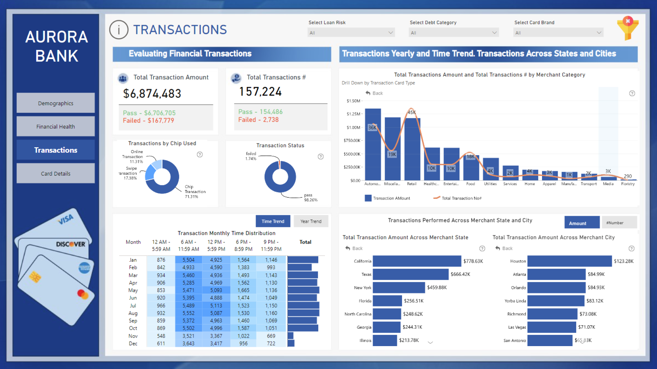Open help icon on Merchant Category chart
Image resolution: width=657 pixels, height=369 pixels.
pyautogui.click(x=632, y=93)
